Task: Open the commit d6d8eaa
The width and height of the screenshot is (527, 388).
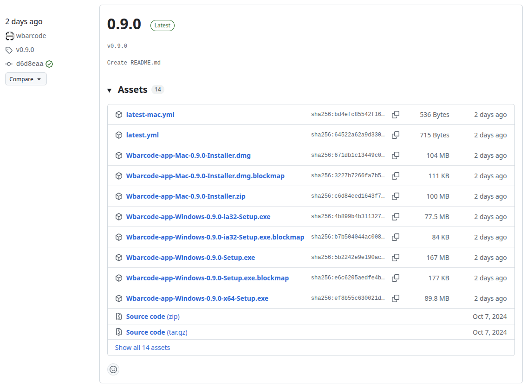Action: 29,64
